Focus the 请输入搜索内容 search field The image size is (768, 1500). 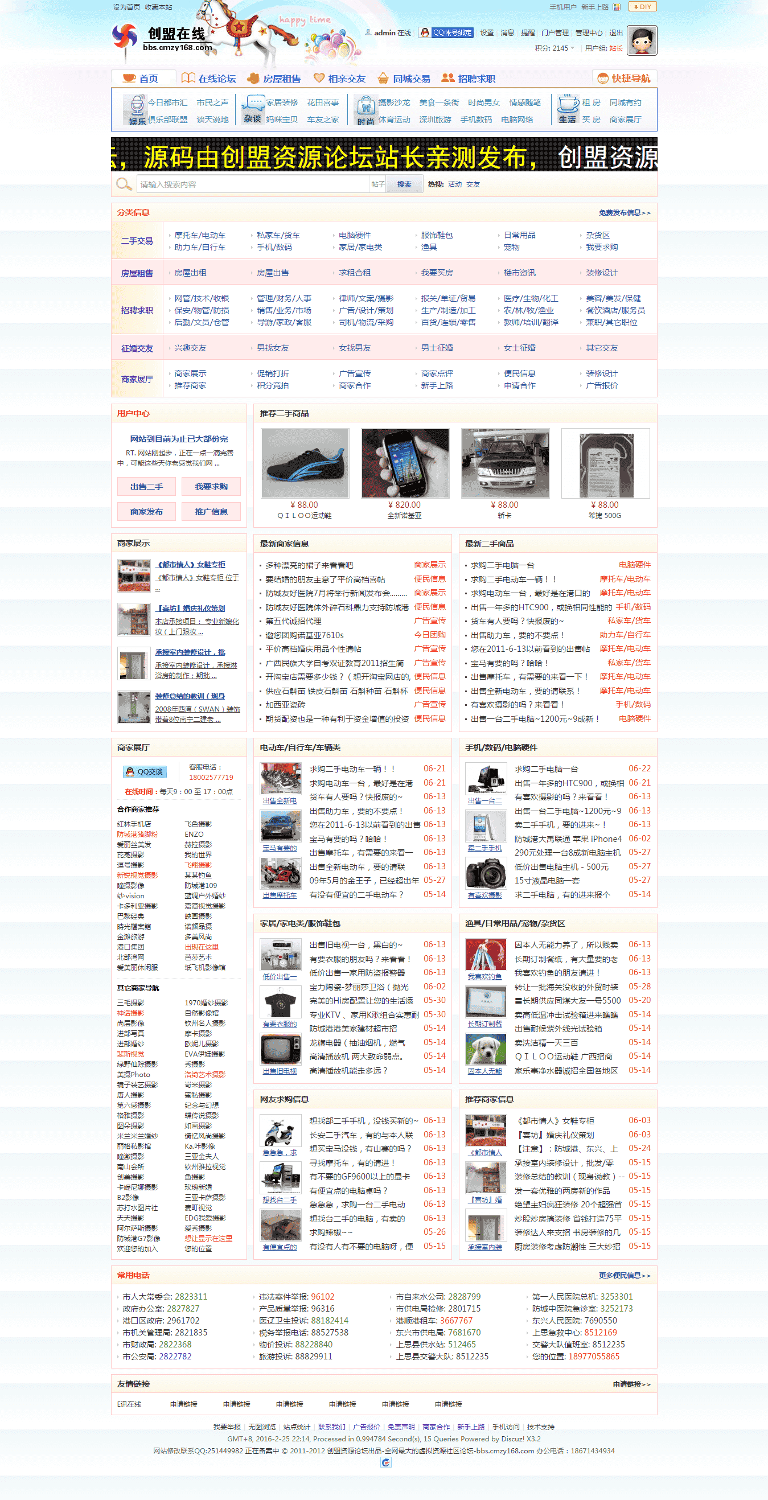point(253,184)
